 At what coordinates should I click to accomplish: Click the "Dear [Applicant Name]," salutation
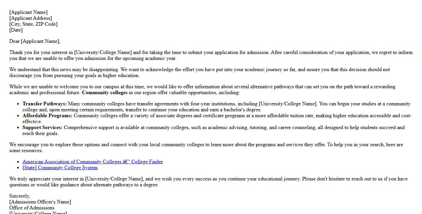click(35, 41)
